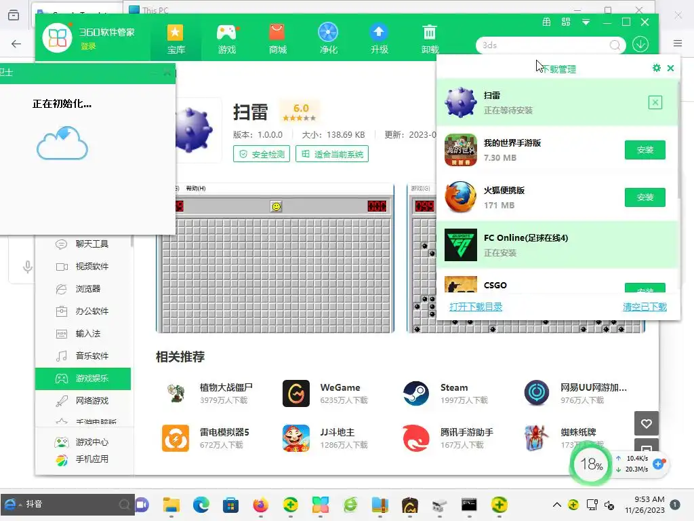The height and width of the screenshot is (521, 694).
Task: Open WeGame recommendation
Action: [x=325, y=393]
